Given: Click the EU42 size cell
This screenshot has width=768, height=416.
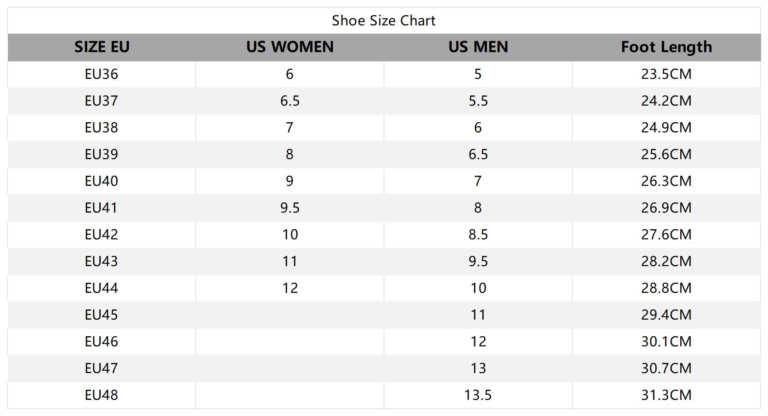Looking at the screenshot, I should (x=102, y=235).
